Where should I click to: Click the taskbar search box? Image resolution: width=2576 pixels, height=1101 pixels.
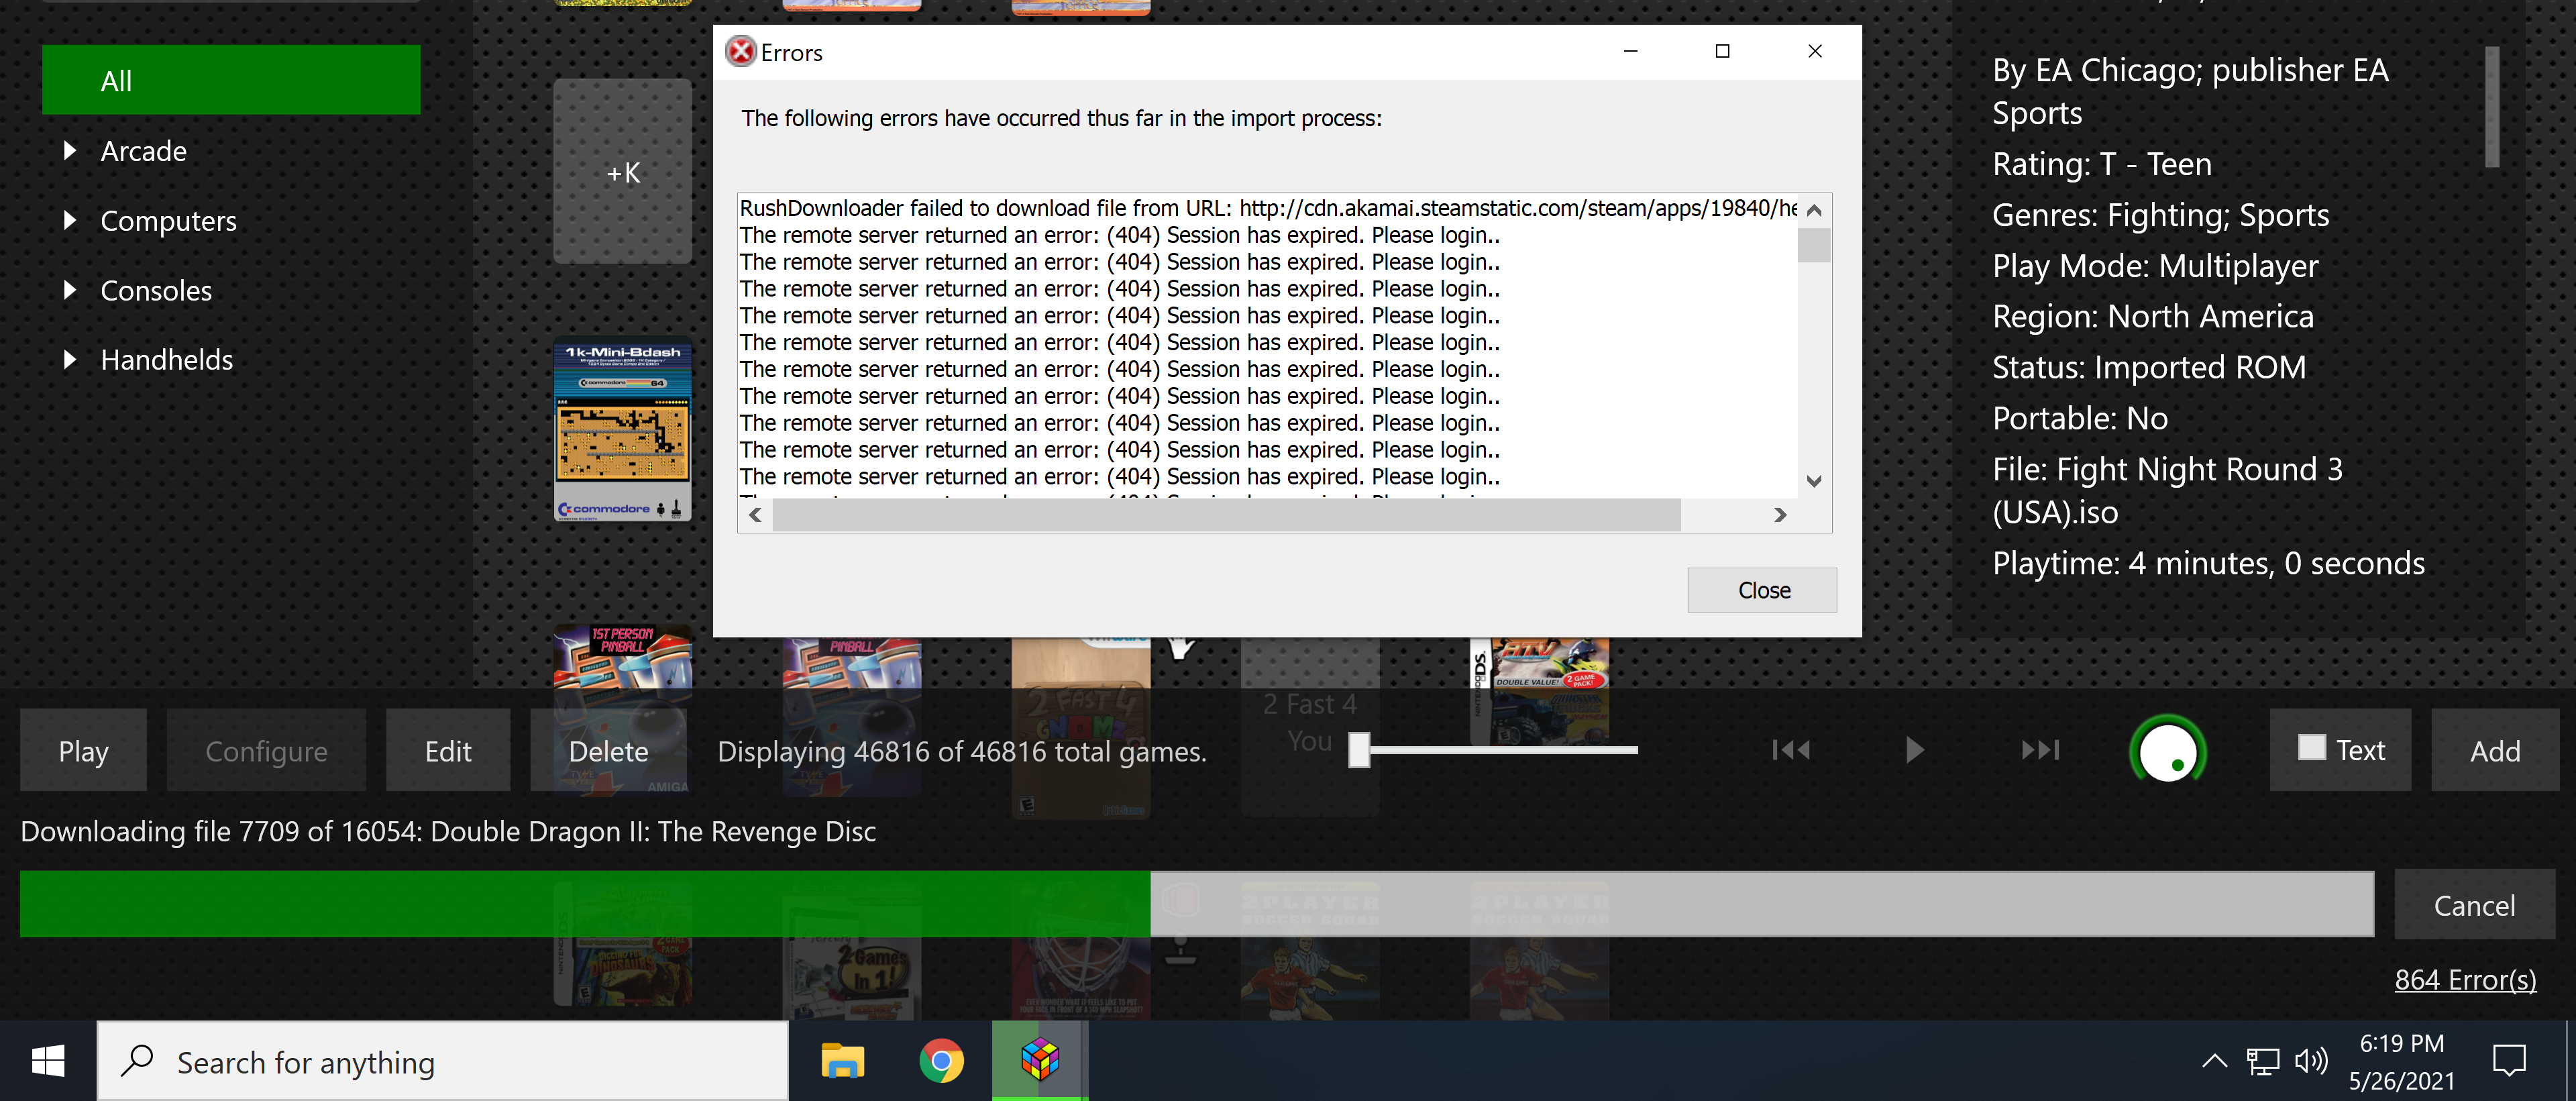click(x=443, y=1061)
